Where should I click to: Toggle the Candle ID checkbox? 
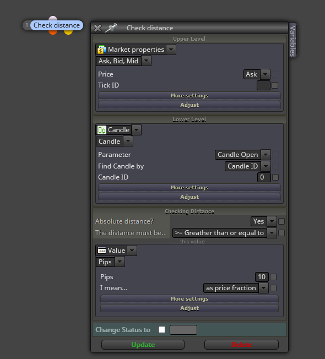pyautogui.click(x=275, y=177)
